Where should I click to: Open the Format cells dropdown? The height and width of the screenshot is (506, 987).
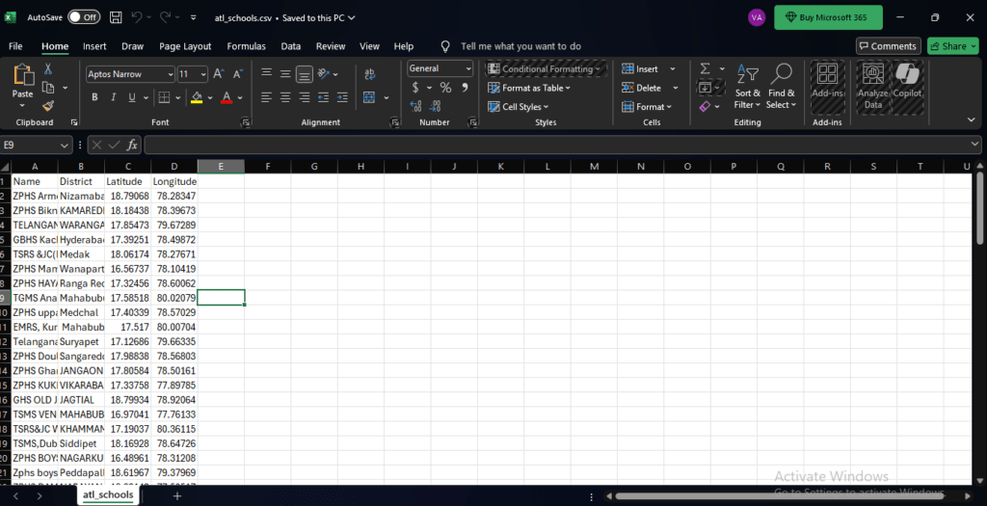pos(647,107)
